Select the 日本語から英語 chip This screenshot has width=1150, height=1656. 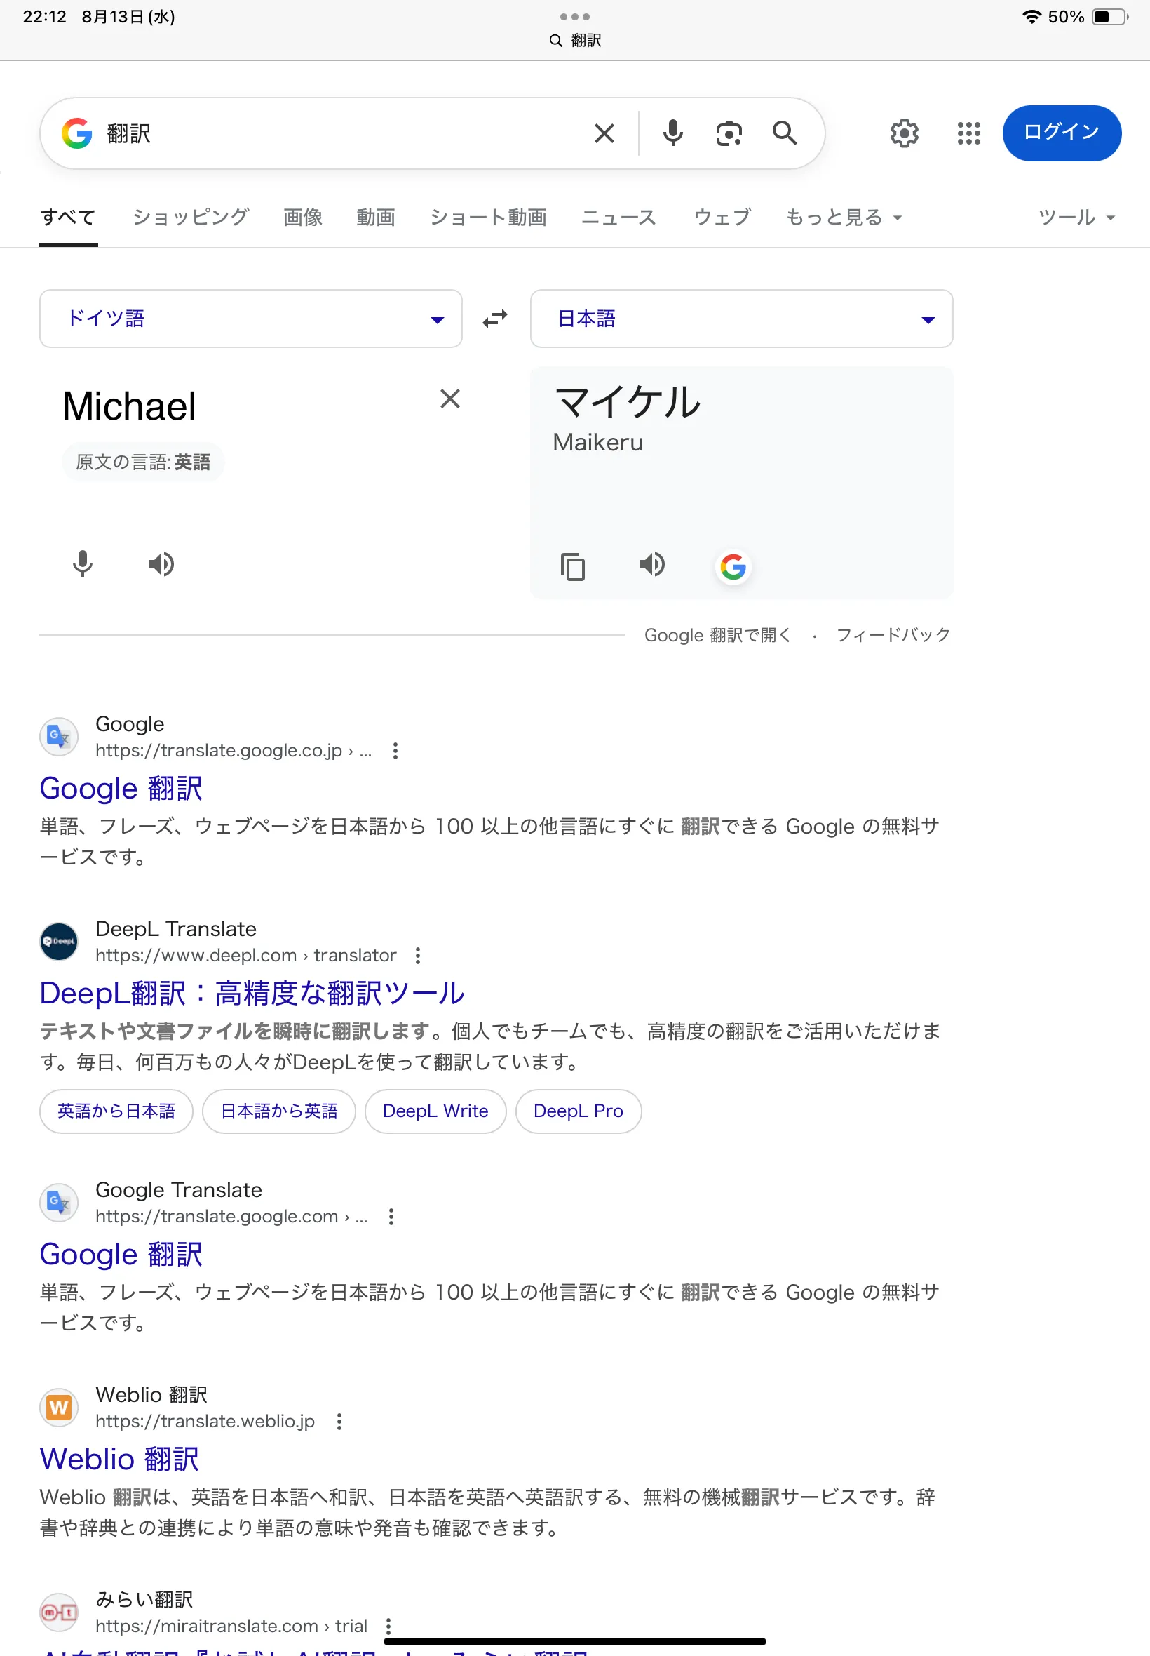[x=279, y=1111]
